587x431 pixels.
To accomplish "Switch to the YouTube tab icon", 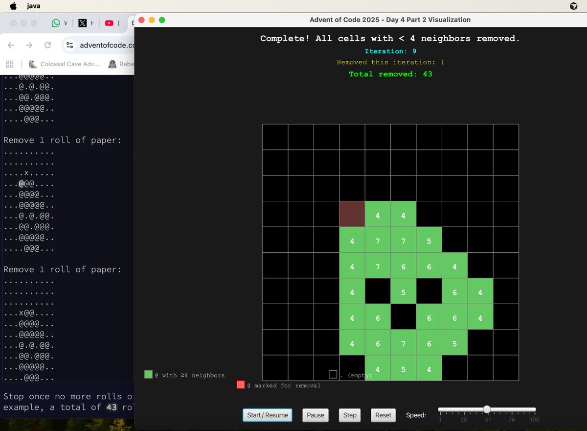I will pyautogui.click(x=109, y=22).
